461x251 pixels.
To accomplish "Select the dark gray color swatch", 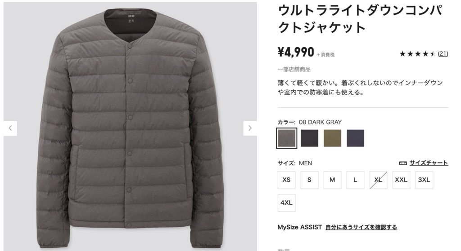I will coord(287,138).
